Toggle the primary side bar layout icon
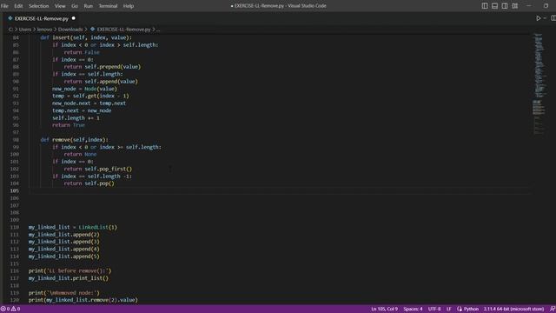556x313 pixels. pyautogui.click(x=485, y=6)
